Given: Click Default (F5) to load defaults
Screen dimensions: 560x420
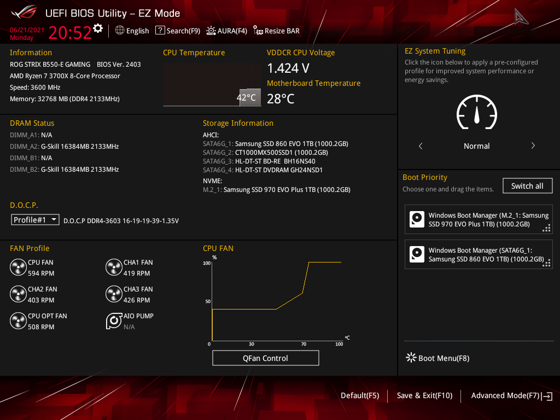Looking at the screenshot, I should point(360,395).
